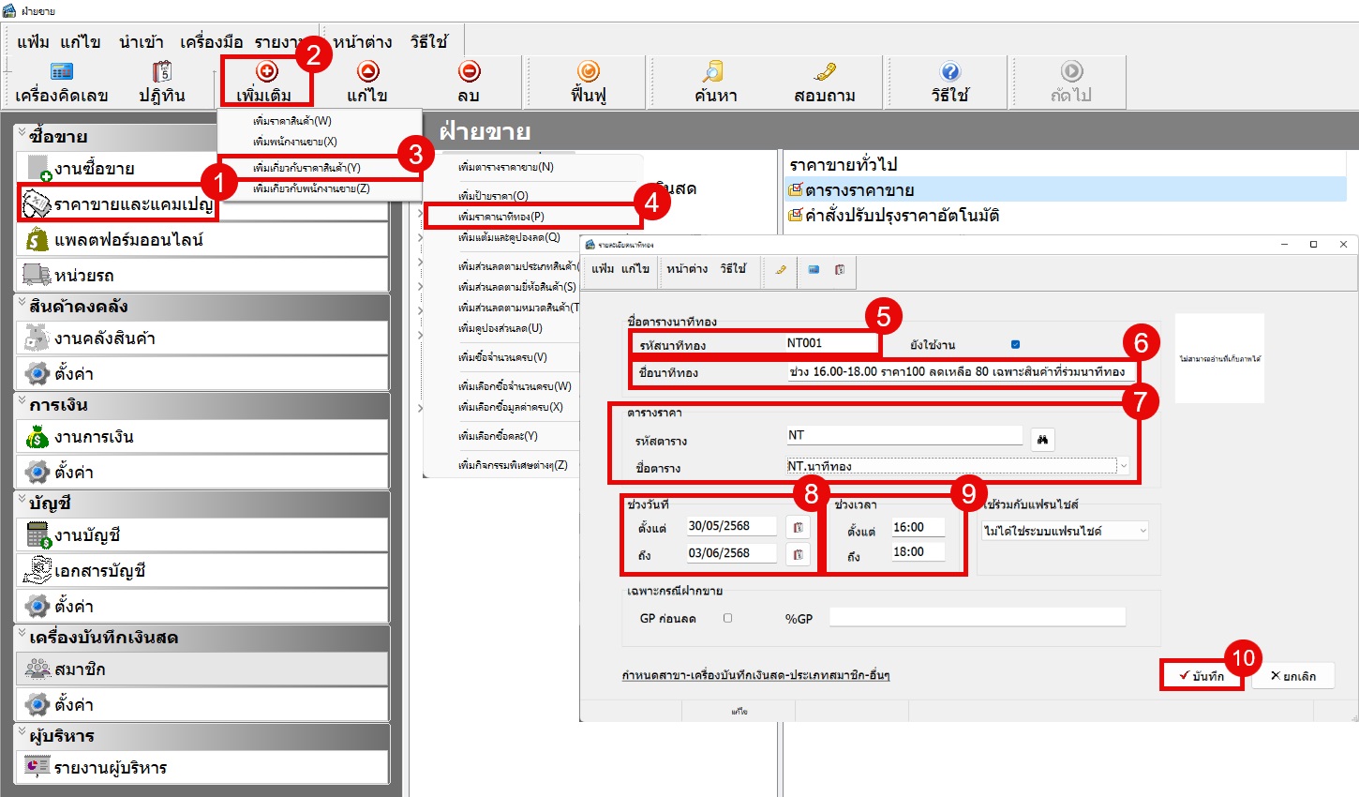1359x797 pixels.
Task: Click the เพิ่มเติม add toolbar button
Action: (266, 82)
